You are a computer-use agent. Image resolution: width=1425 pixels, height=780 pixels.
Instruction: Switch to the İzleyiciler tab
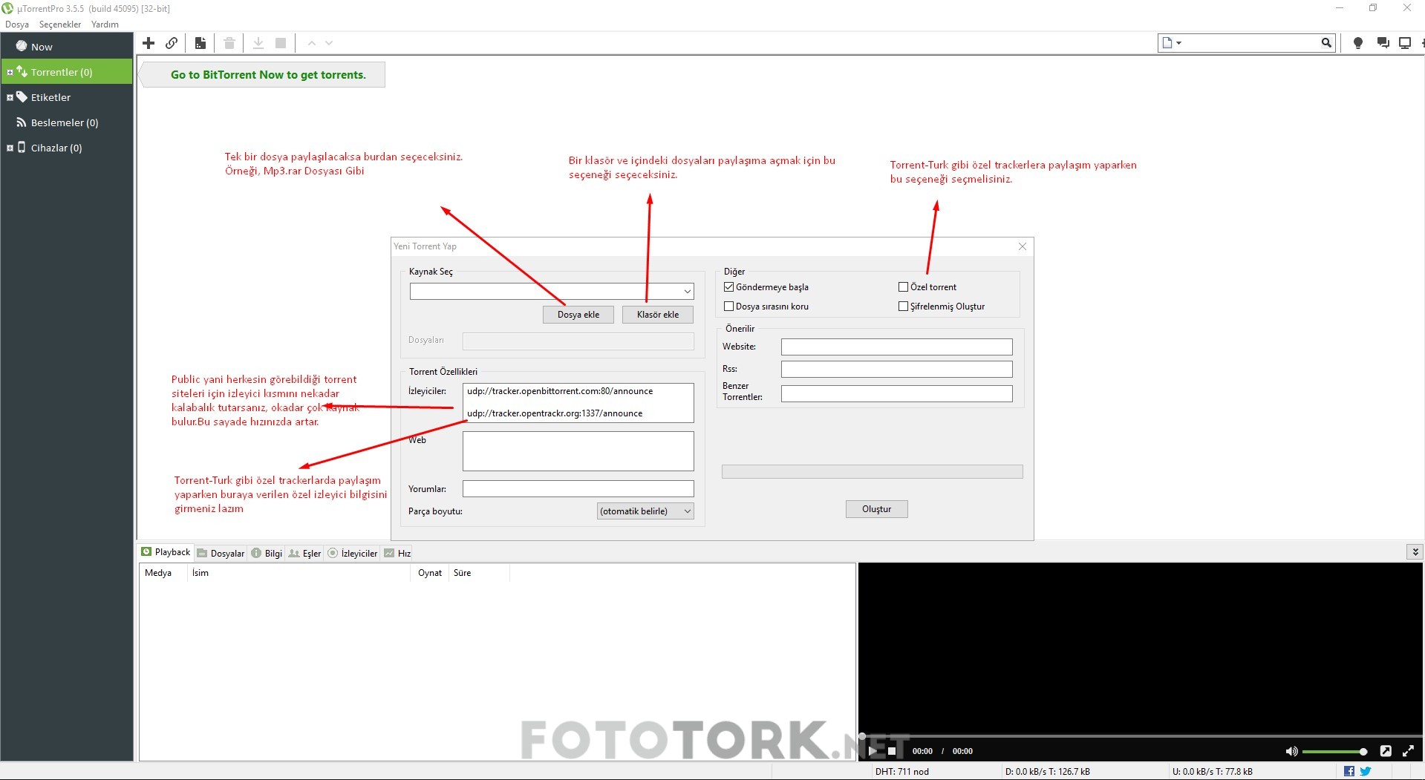click(x=353, y=553)
